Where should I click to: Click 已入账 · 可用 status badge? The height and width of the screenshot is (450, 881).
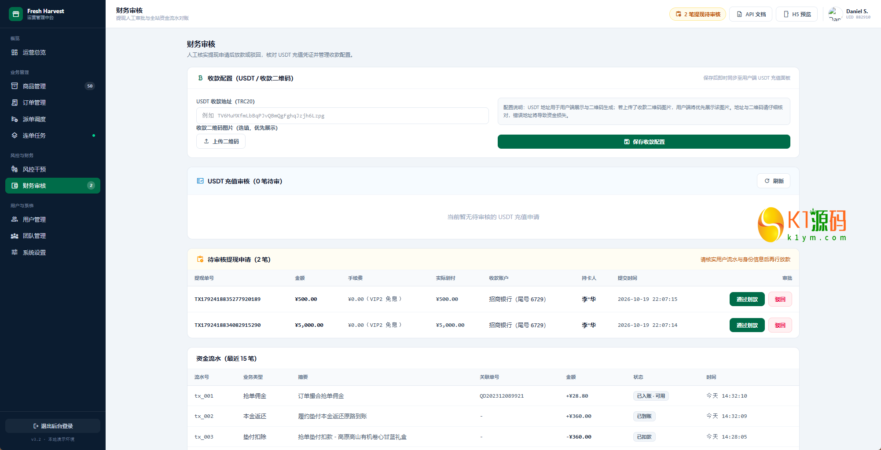point(651,396)
